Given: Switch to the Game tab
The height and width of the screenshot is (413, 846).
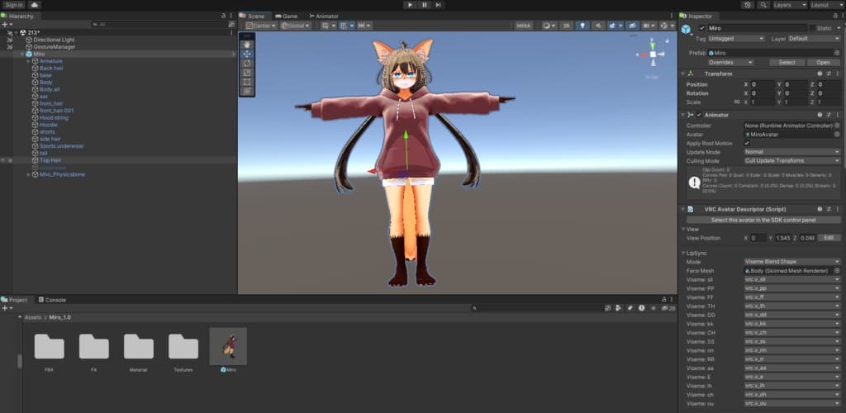Looking at the screenshot, I should [x=287, y=17].
